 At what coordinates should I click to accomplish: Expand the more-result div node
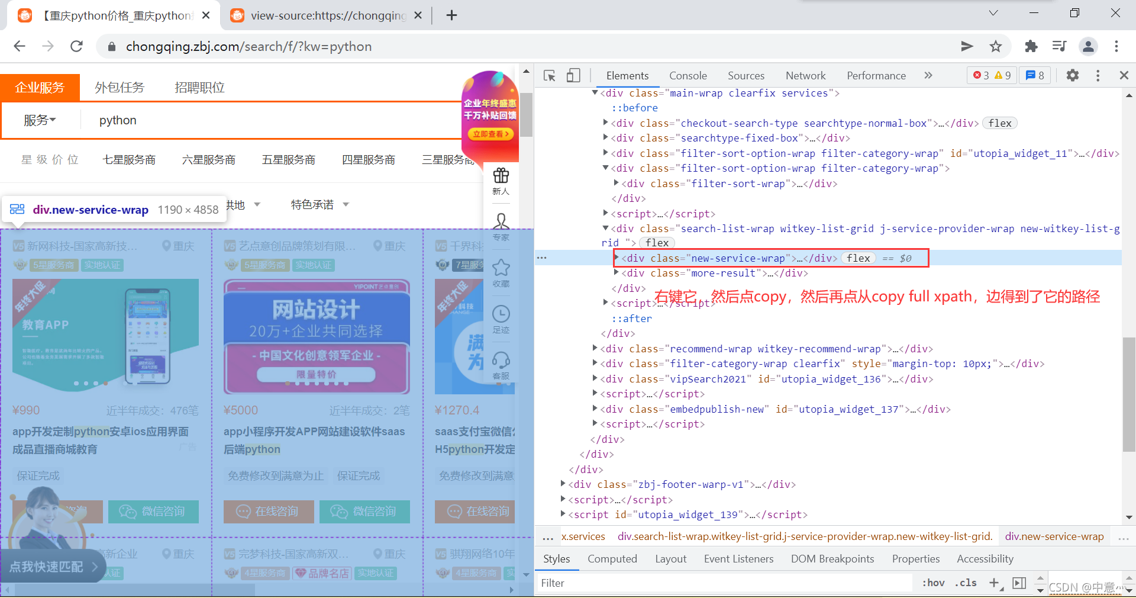tap(616, 272)
